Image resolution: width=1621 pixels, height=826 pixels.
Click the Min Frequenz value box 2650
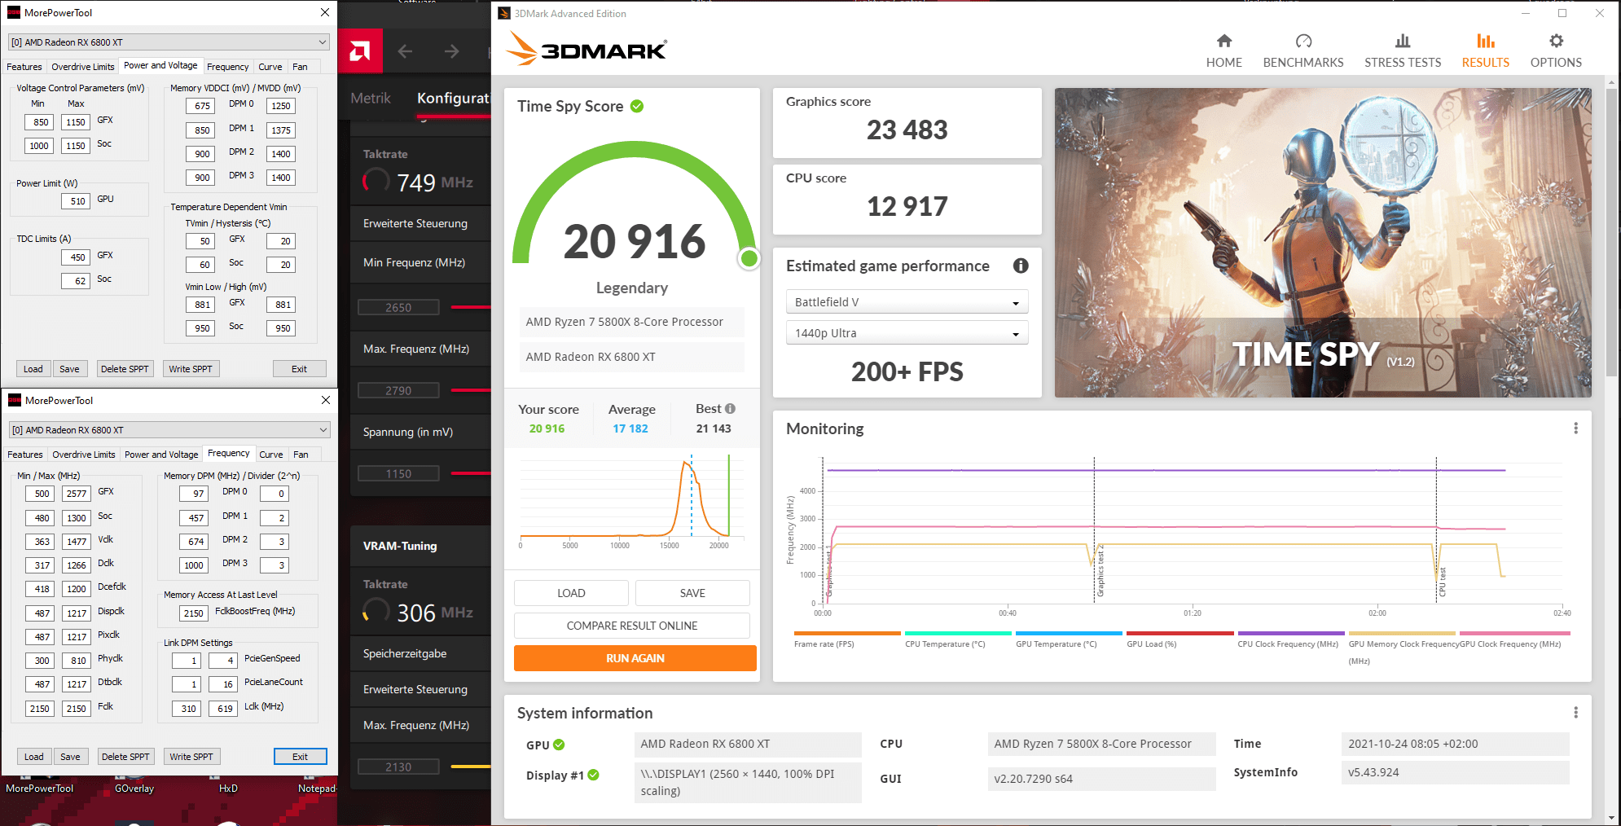[x=398, y=308]
